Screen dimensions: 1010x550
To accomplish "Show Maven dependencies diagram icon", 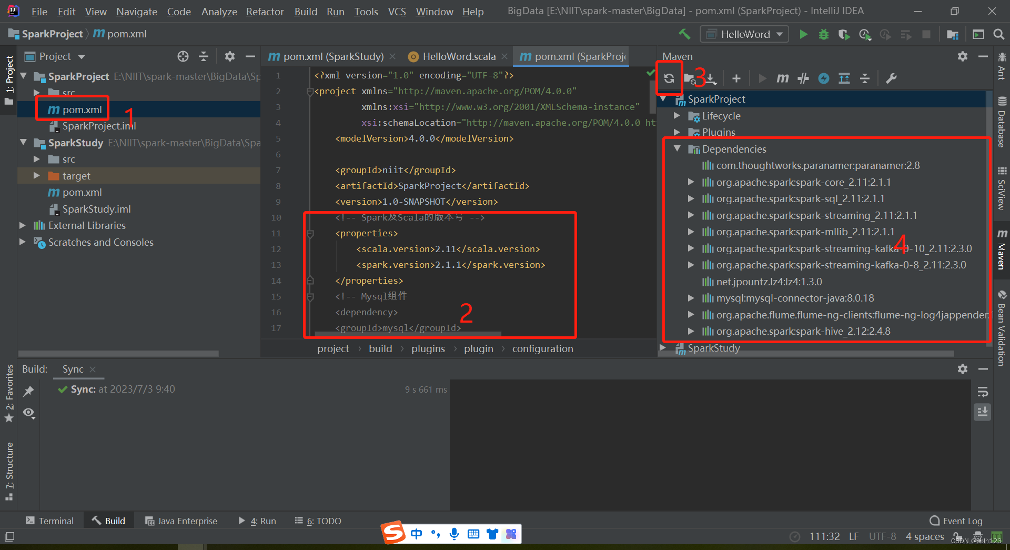I will [x=844, y=78].
